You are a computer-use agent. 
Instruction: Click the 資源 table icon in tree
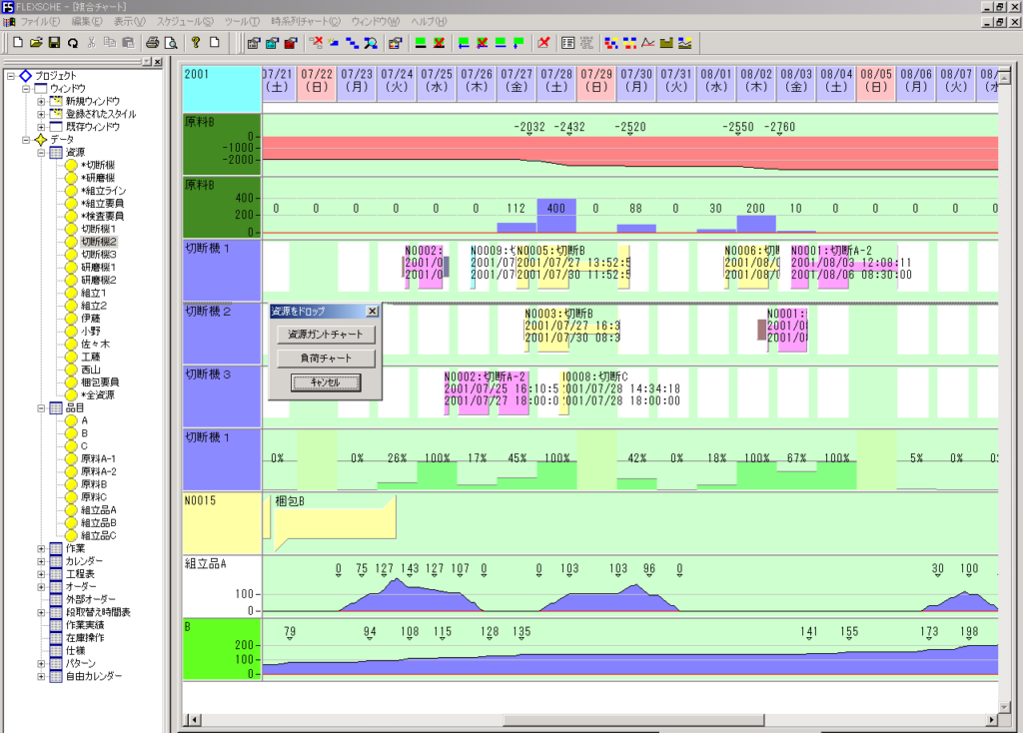[56, 153]
